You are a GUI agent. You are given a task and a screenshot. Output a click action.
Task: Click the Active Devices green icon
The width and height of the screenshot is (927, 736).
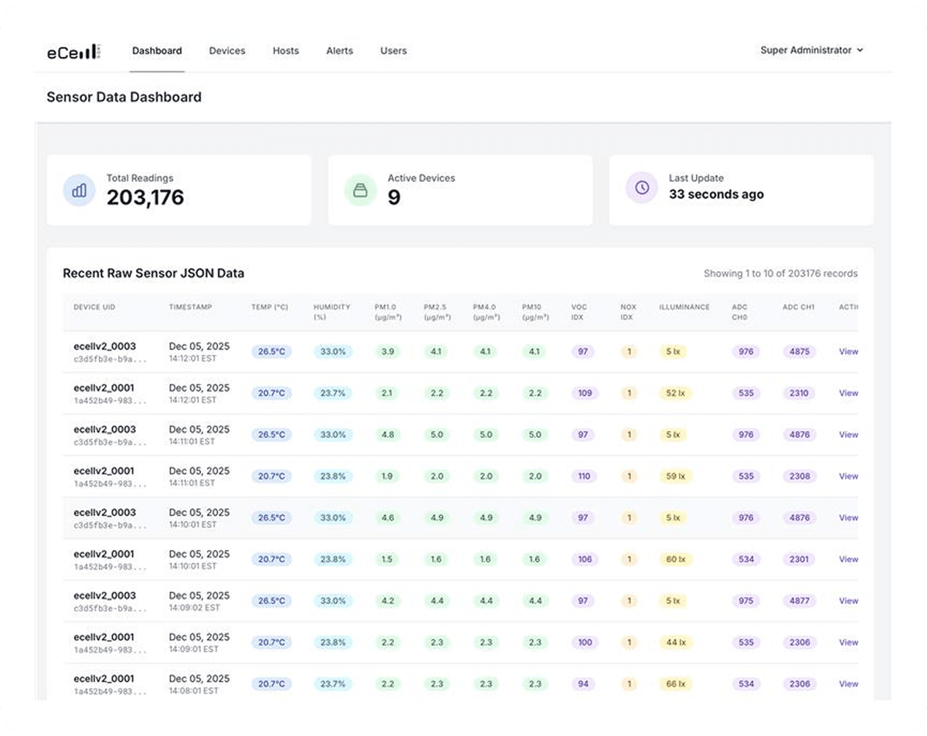[360, 190]
